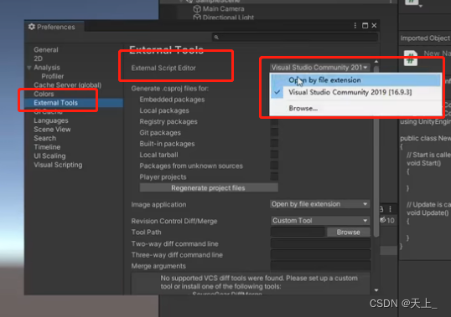Click the Preferences gear icon in tab
Screen dimensions: 451x317
click(x=32, y=27)
